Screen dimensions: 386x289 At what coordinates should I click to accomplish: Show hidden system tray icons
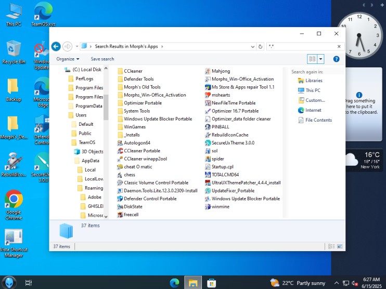pos(336,283)
